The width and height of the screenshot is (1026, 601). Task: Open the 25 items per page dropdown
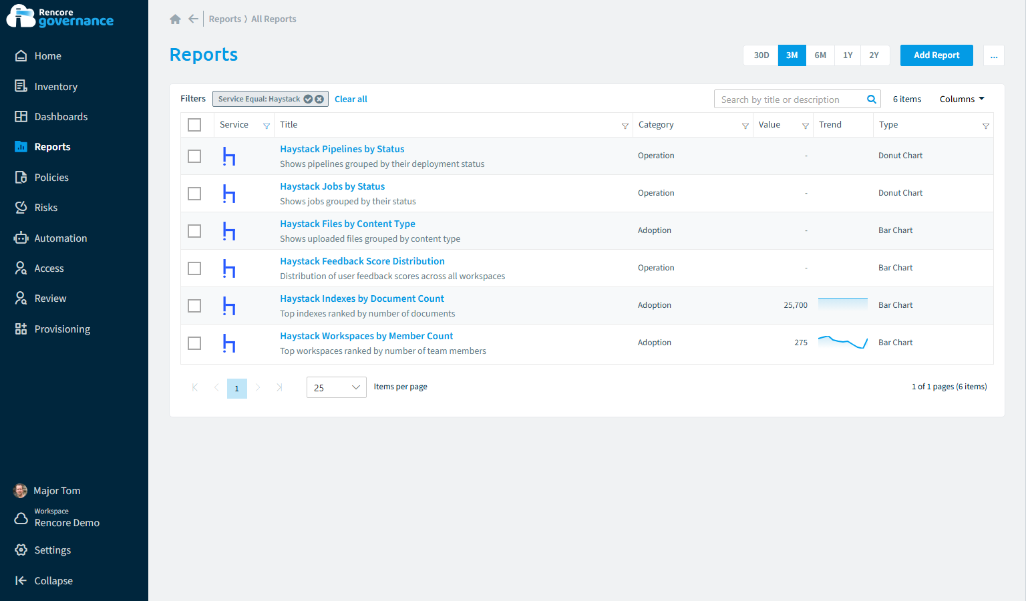(336, 387)
